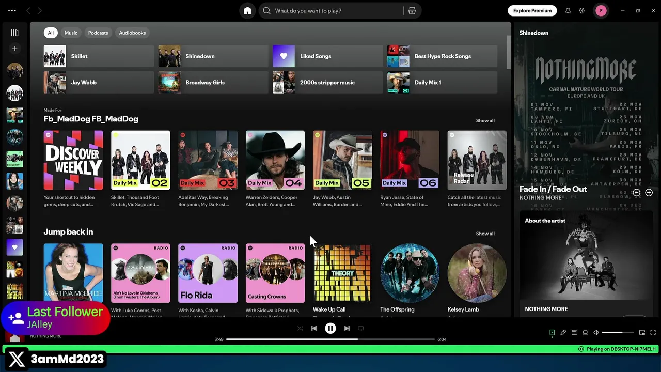Open the Martina McBride cover
The width and height of the screenshot is (661, 372).
click(x=73, y=273)
